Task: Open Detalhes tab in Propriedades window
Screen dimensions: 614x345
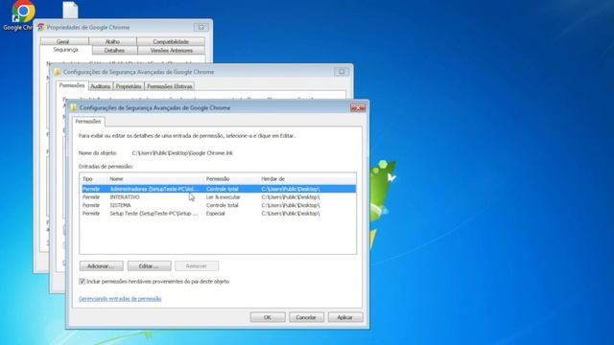Action: 114,51
